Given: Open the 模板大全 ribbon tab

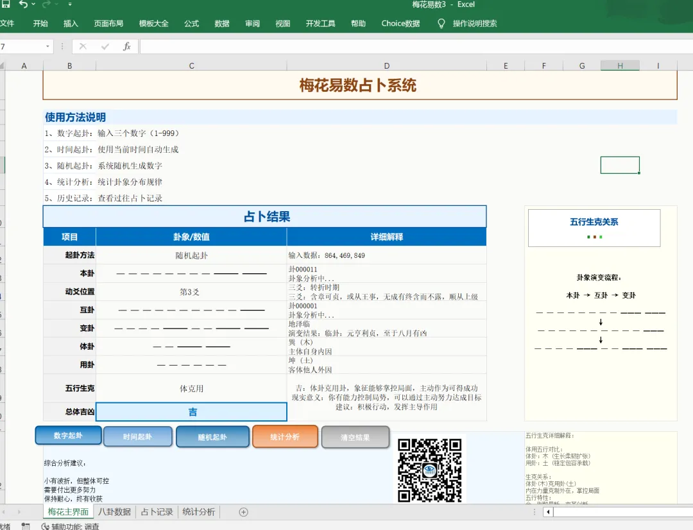Looking at the screenshot, I should click(154, 24).
